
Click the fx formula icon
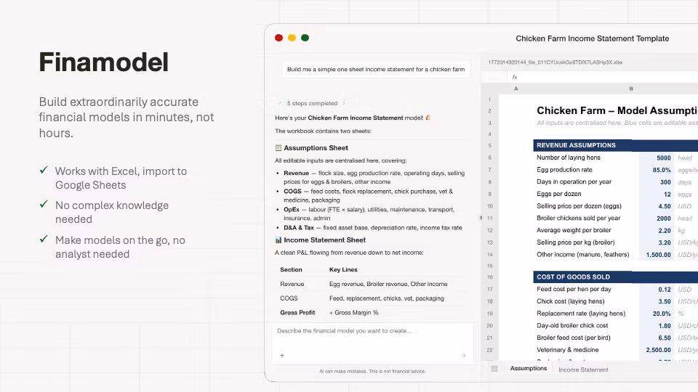(x=515, y=77)
